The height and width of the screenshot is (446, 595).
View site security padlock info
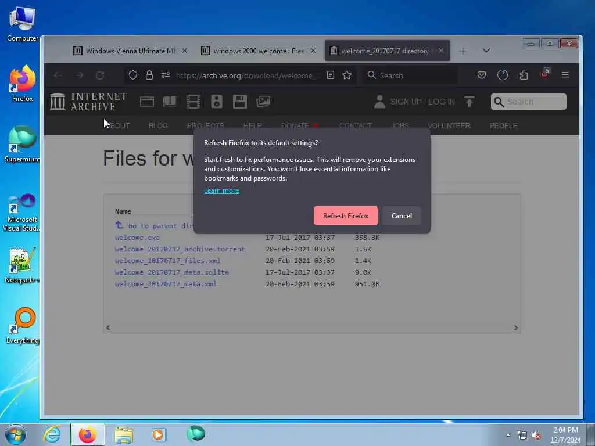point(149,75)
